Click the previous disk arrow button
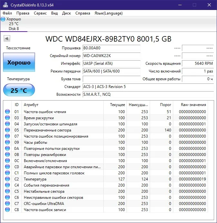Screen dimensions: 217x223 pos(7,39)
